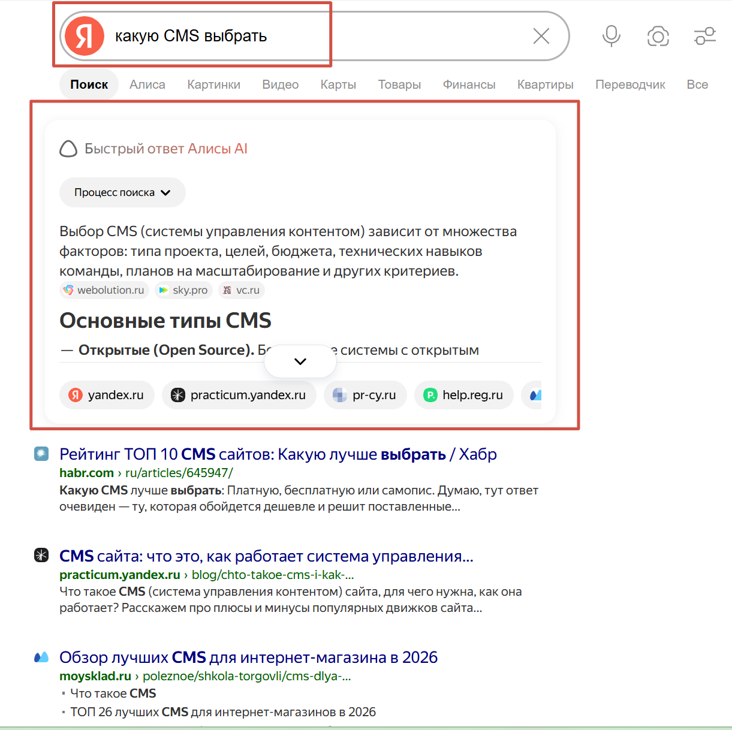The width and height of the screenshot is (732, 730).
Task: Click the Habr favicon beside first result
Action: pos(41,454)
